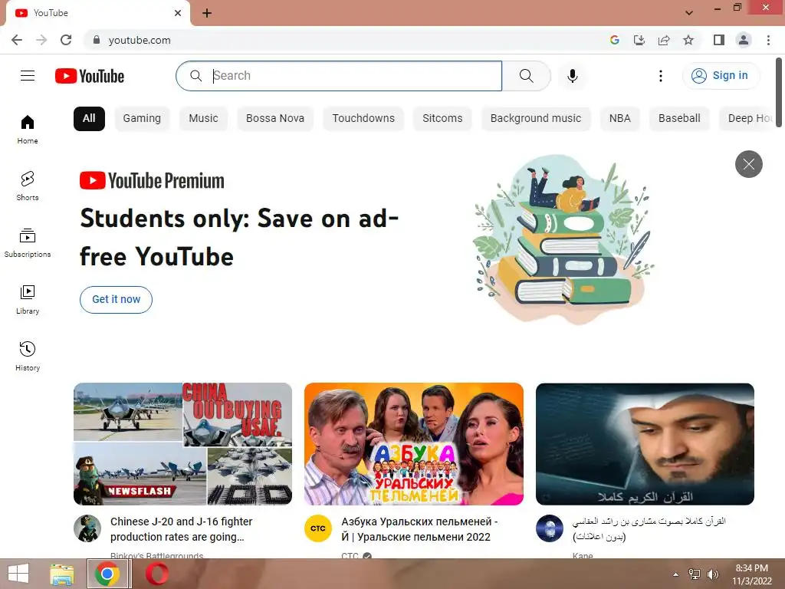Select the Gaming filter chip
This screenshot has height=589, width=785.
click(142, 119)
